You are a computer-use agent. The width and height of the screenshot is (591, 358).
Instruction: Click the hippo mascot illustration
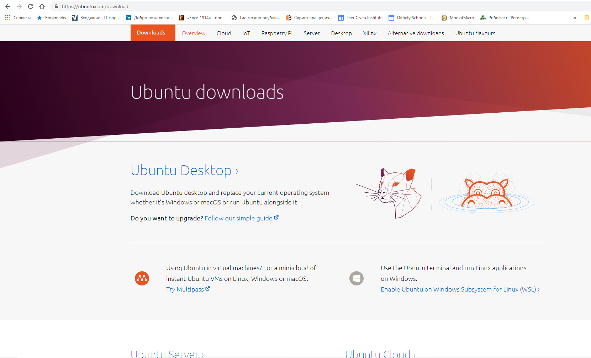pos(487,193)
